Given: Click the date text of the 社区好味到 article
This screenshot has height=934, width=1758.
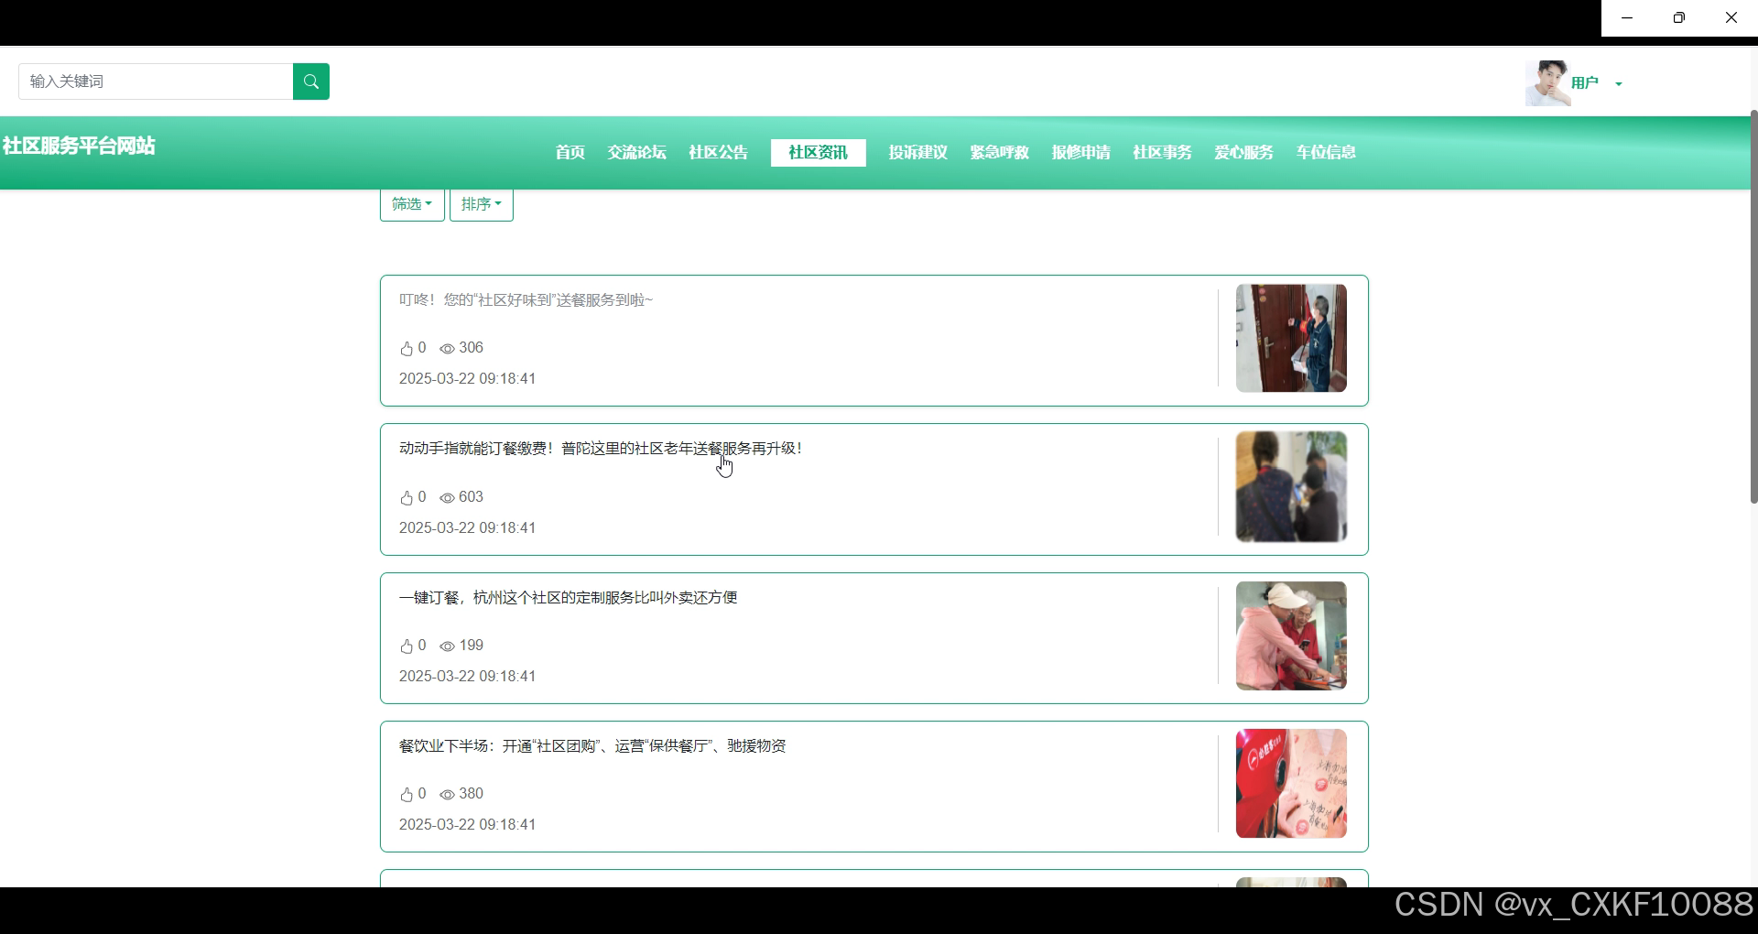Looking at the screenshot, I should point(468,379).
